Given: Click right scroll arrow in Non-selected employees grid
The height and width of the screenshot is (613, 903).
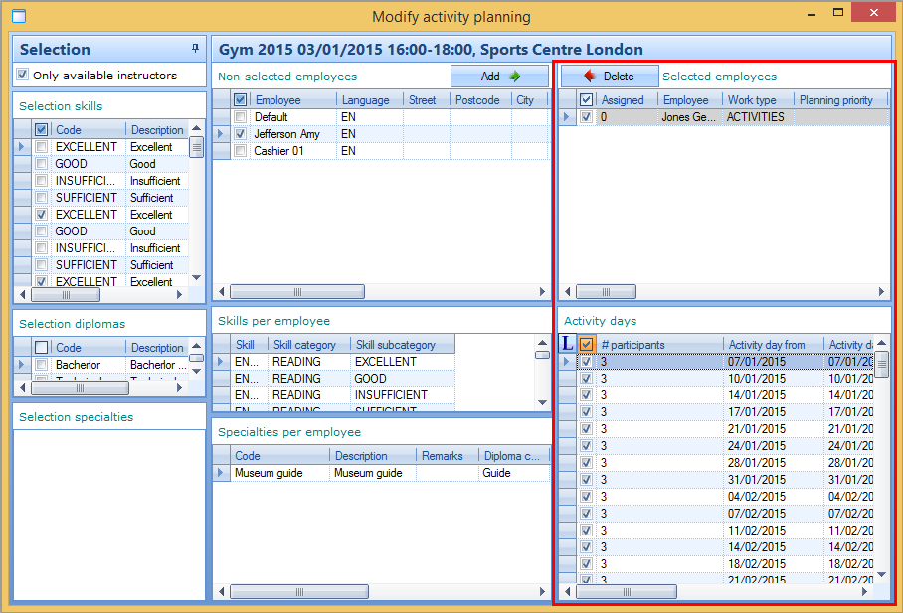Looking at the screenshot, I should tap(543, 292).
